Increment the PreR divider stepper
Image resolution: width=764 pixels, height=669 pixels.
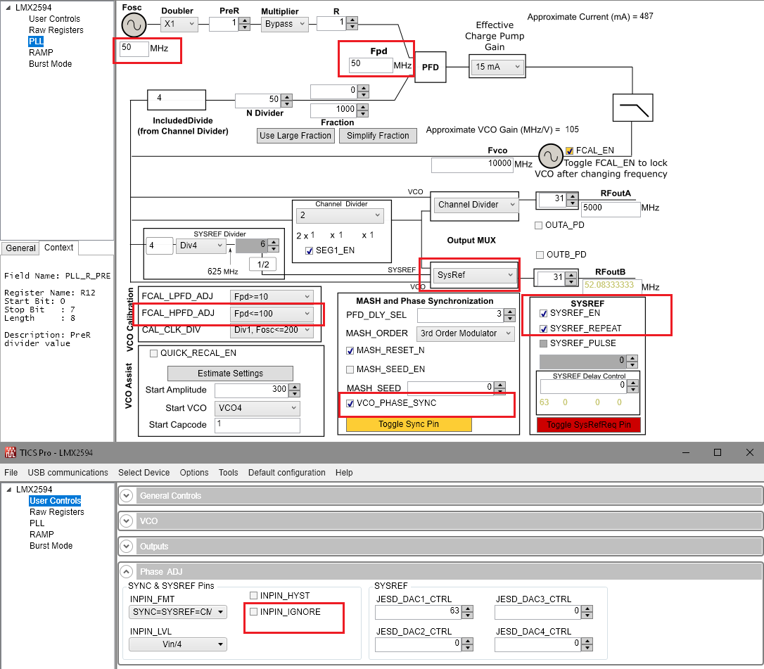point(245,20)
